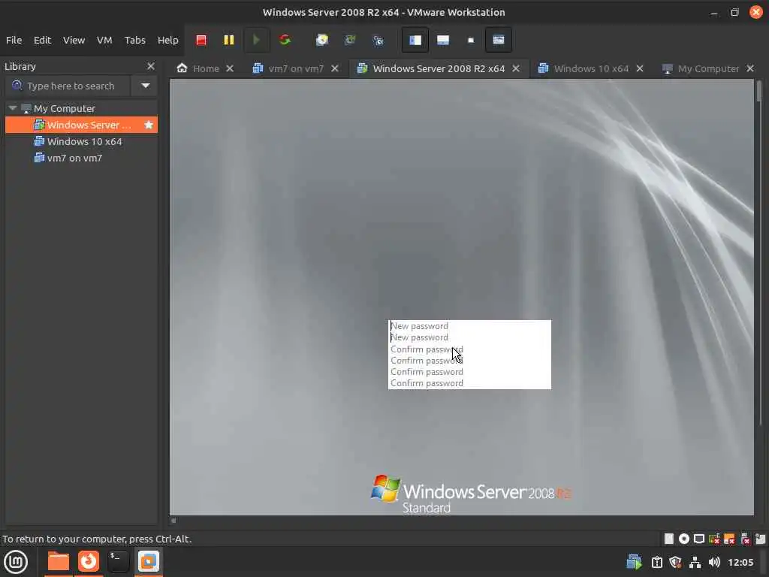Click the 12:05 clock in the panel
Viewport: 769px width, 577px height.
[x=740, y=562]
